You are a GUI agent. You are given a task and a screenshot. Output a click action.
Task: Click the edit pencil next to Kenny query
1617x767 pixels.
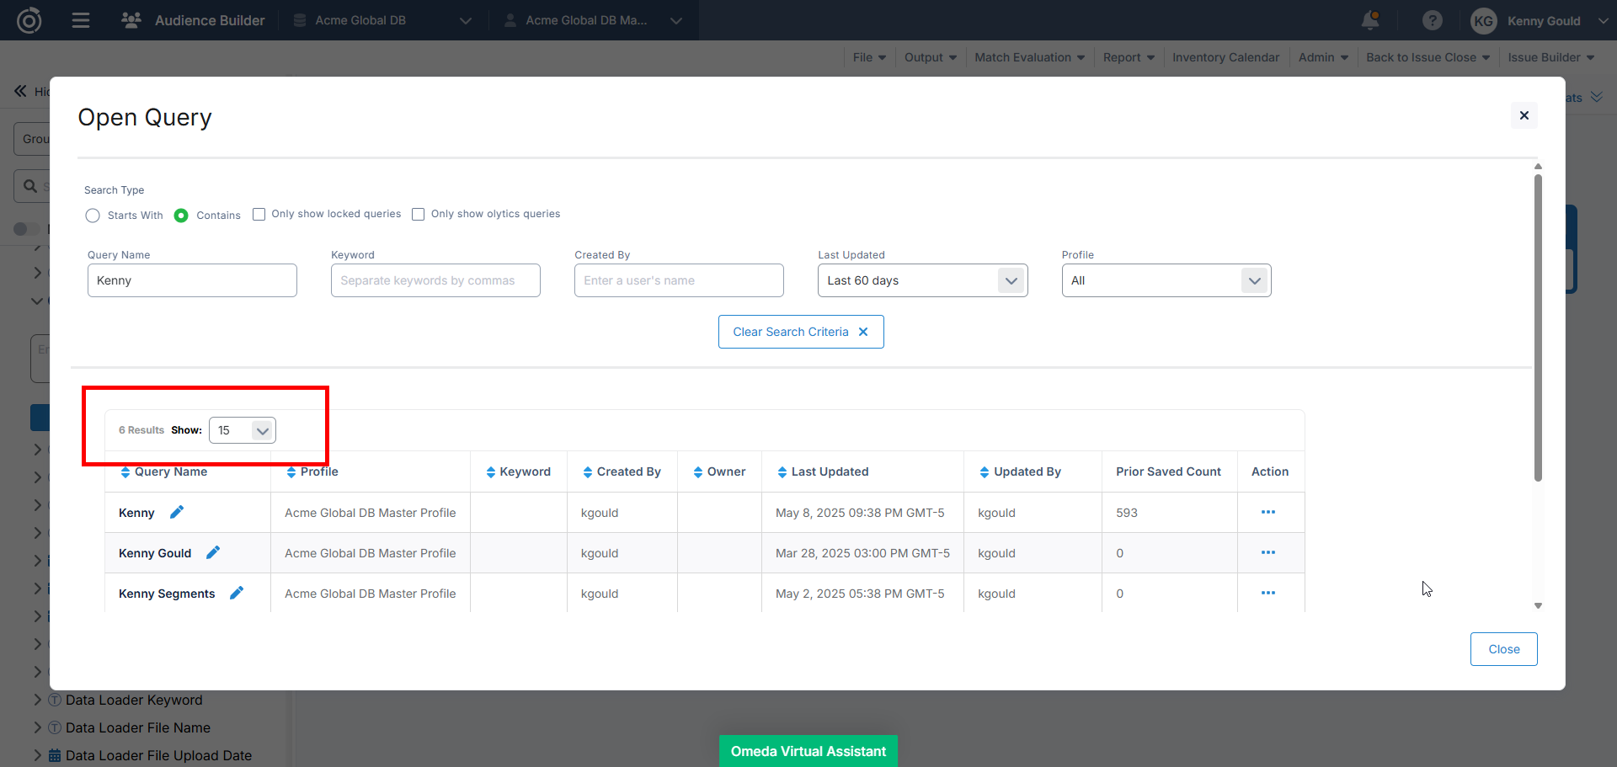(177, 512)
